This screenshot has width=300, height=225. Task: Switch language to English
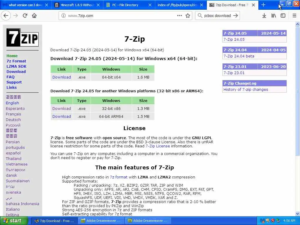tap(12, 103)
